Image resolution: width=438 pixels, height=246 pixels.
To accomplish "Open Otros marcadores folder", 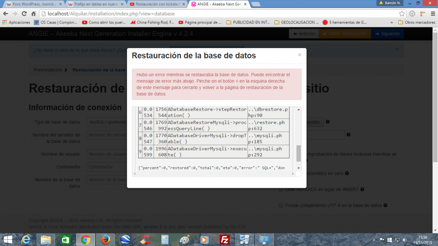I will pos(416,22).
